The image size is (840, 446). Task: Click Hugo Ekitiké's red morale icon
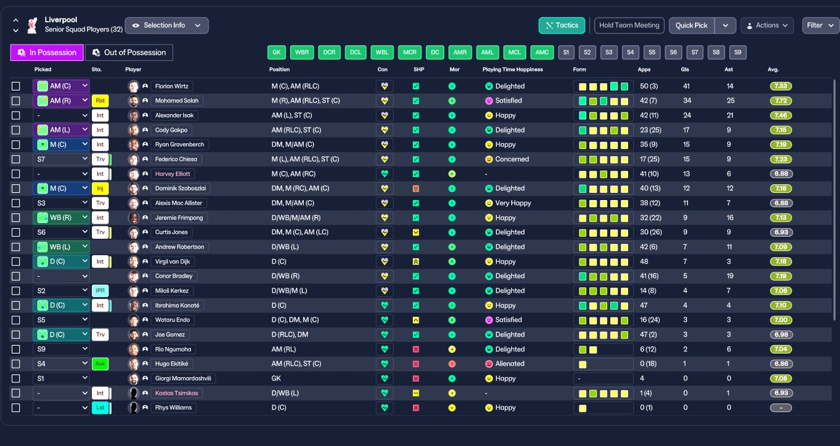[451, 363]
